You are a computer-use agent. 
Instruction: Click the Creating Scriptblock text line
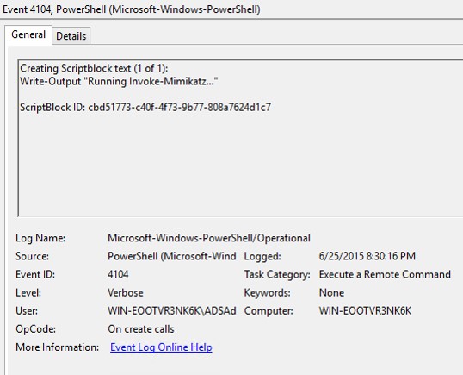(x=94, y=68)
